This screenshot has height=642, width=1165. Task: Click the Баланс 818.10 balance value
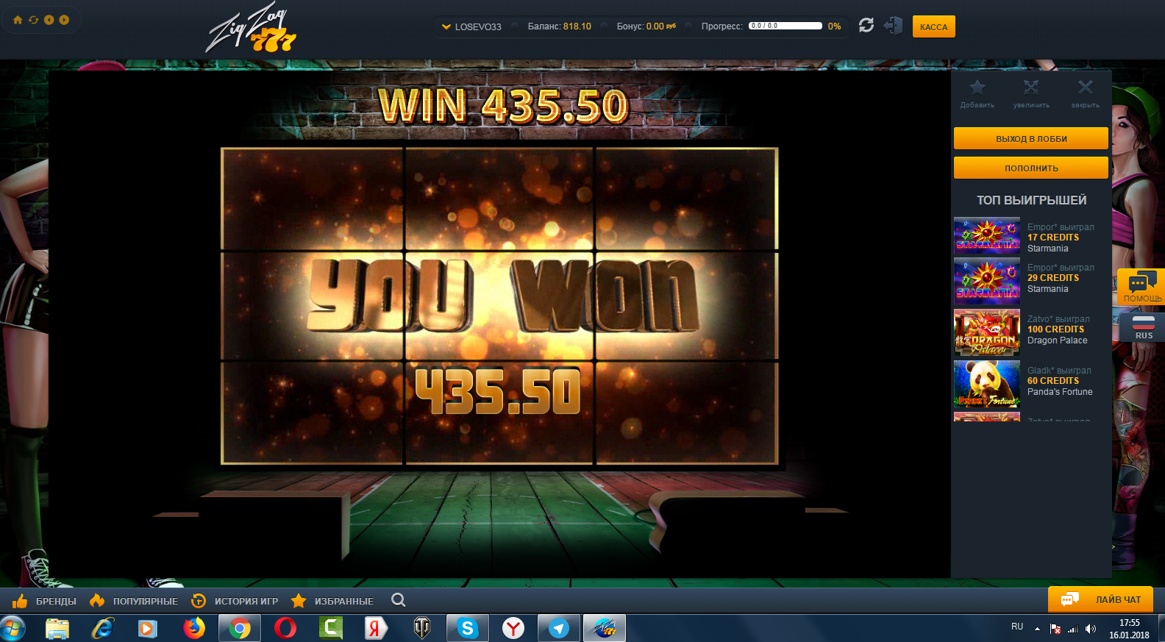coord(577,26)
